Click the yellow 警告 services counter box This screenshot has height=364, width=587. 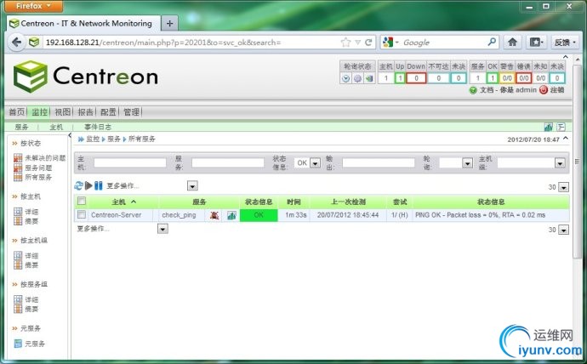click(x=507, y=78)
